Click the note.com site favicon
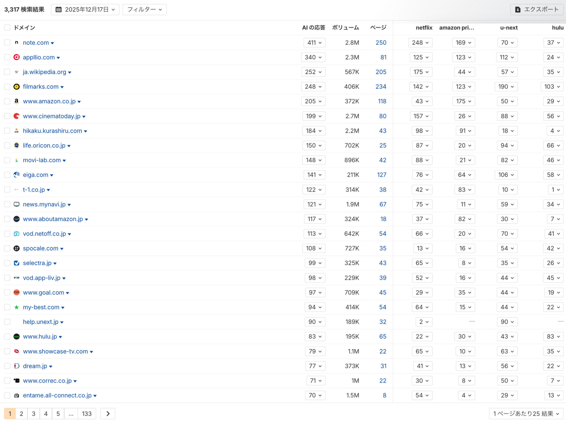This screenshot has height=421, width=566. click(x=17, y=42)
